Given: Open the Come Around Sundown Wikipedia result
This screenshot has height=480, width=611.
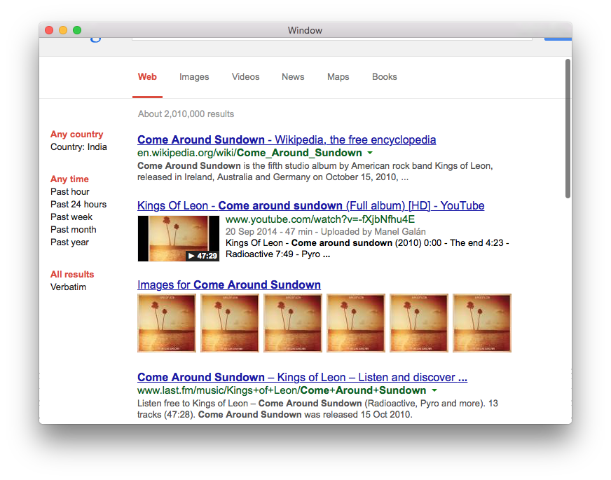Looking at the screenshot, I should (287, 139).
